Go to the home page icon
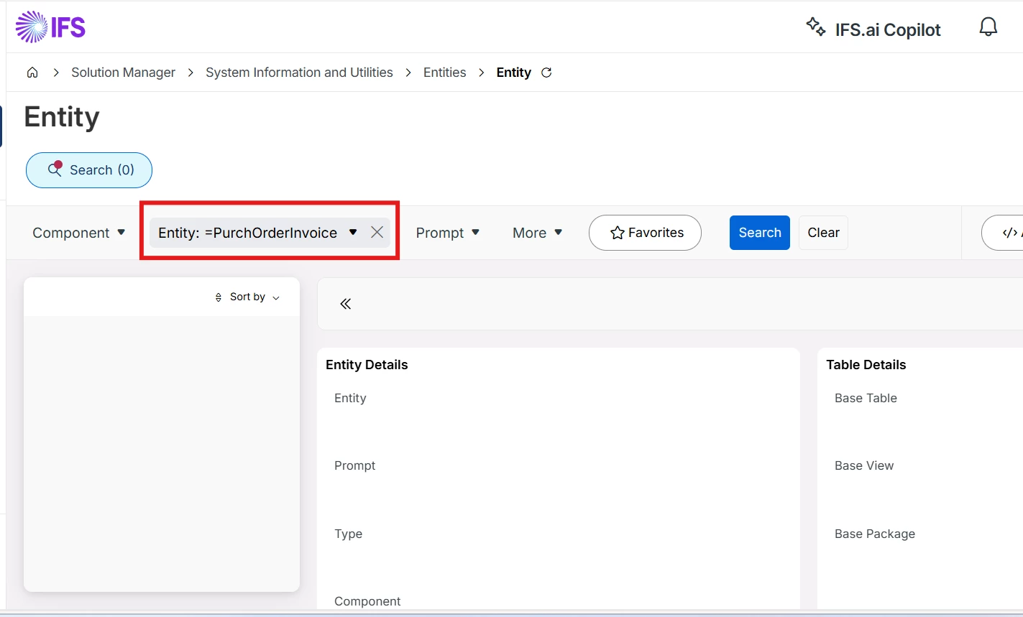Viewport: 1023px width, 617px height. 32,73
